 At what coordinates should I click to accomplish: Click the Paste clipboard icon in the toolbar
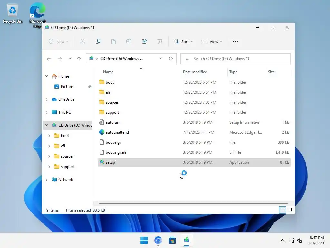[x=113, y=42]
